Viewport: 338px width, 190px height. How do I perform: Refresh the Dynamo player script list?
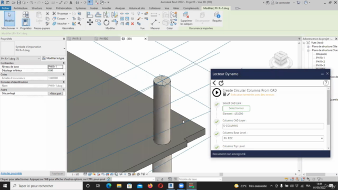coord(221,83)
